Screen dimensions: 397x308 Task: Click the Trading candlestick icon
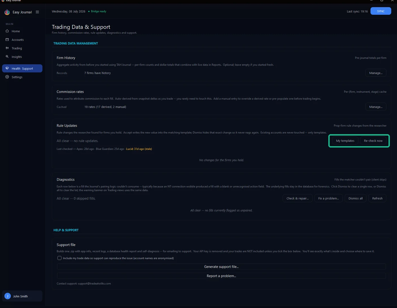(7, 48)
